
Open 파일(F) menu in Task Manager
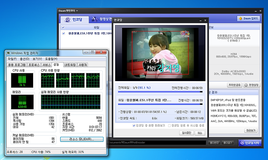(x=12, y=59)
